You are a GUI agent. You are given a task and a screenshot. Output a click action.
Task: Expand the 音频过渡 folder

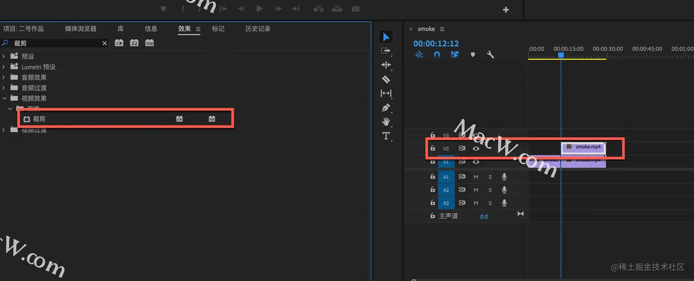[4, 88]
